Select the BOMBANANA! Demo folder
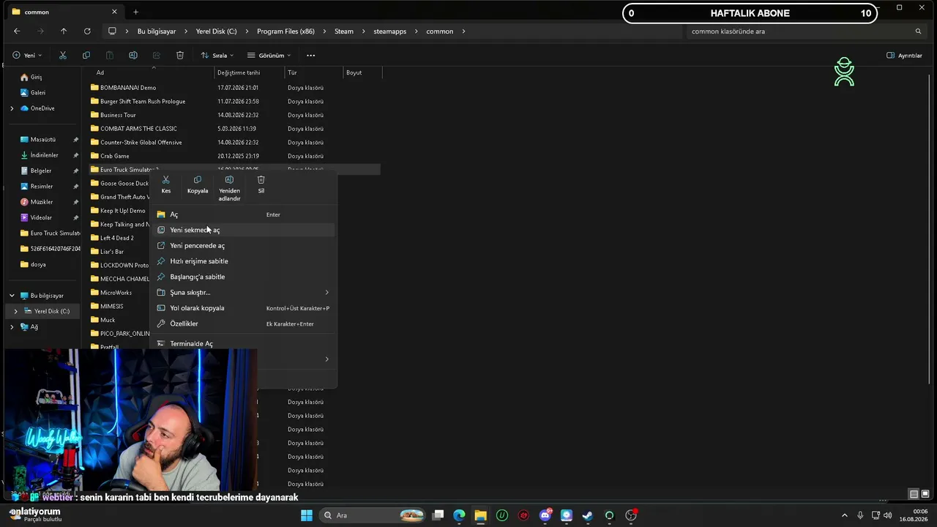Image resolution: width=937 pixels, height=527 pixels. (x=127, y=88)
